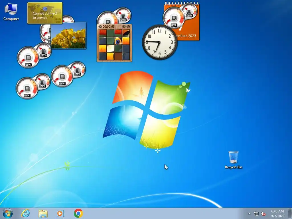The image size is (292, 219).
Task: Click the puzzle solve/shuffle icon
Action: tap(128, 27)
